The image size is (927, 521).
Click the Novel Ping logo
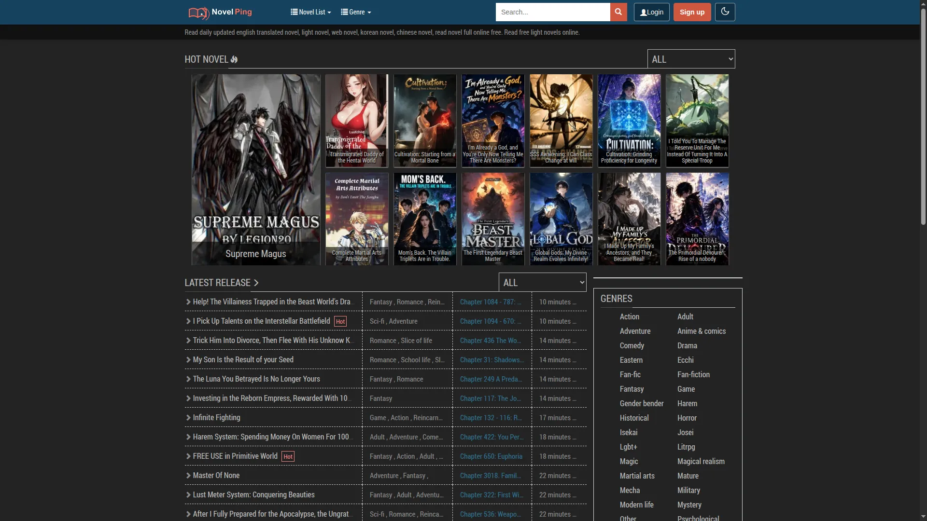click(220, 12)
